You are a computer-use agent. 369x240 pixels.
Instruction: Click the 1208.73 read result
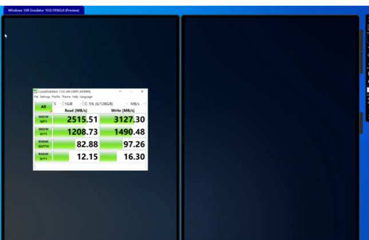tap(76, 131)
